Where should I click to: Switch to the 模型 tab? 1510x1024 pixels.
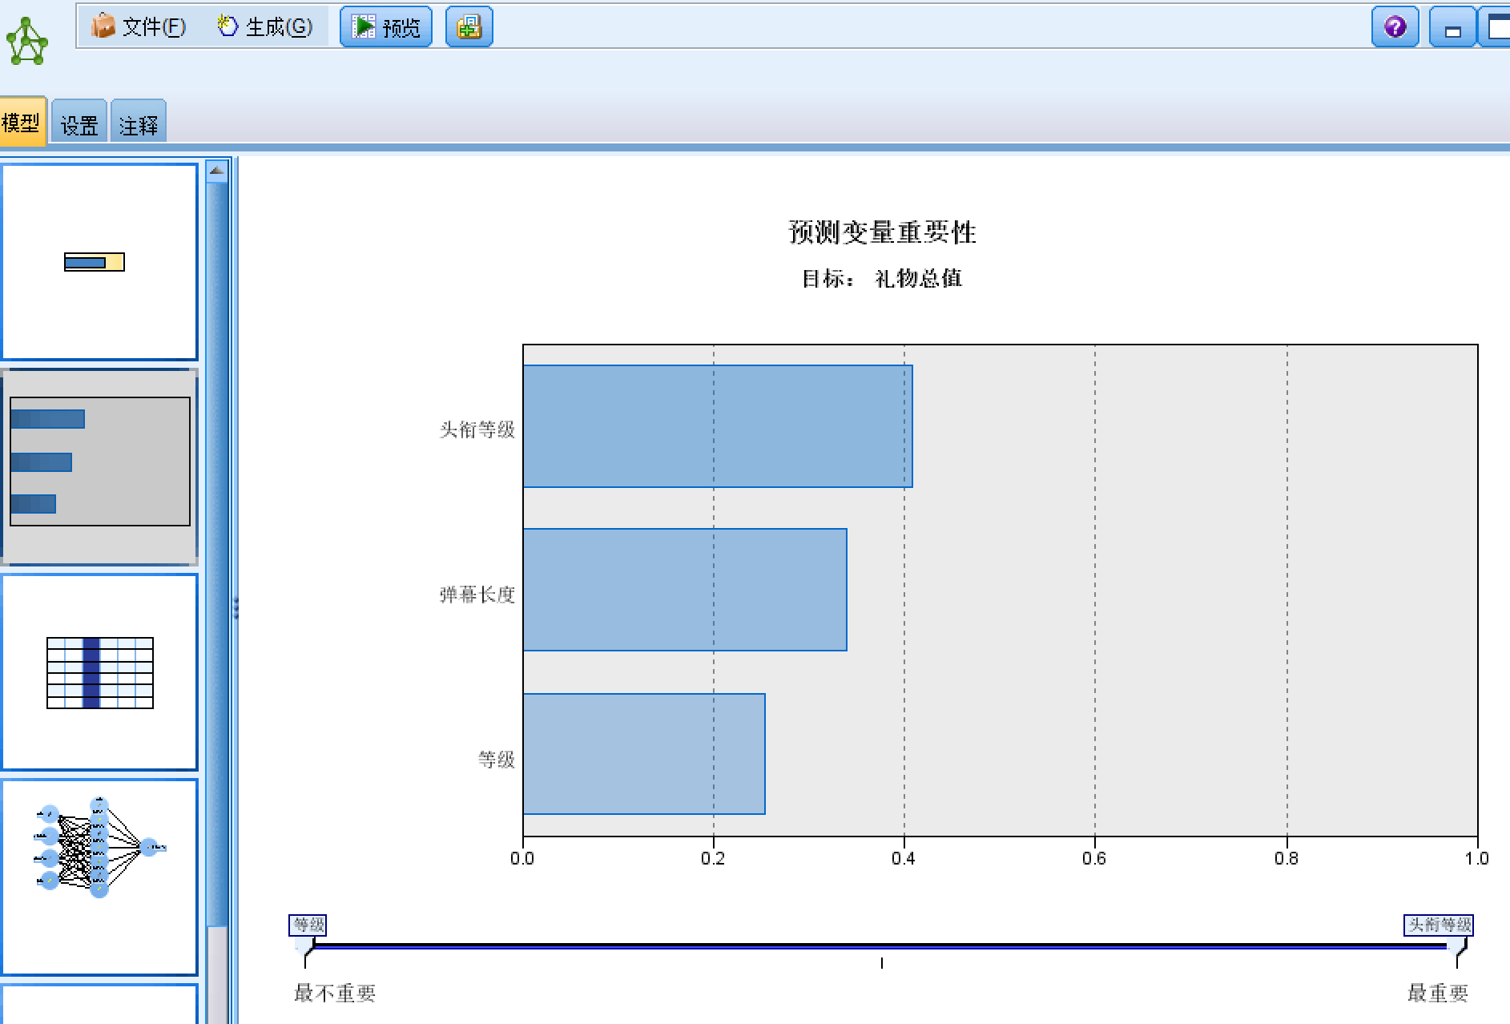click(x=22, y=123)
